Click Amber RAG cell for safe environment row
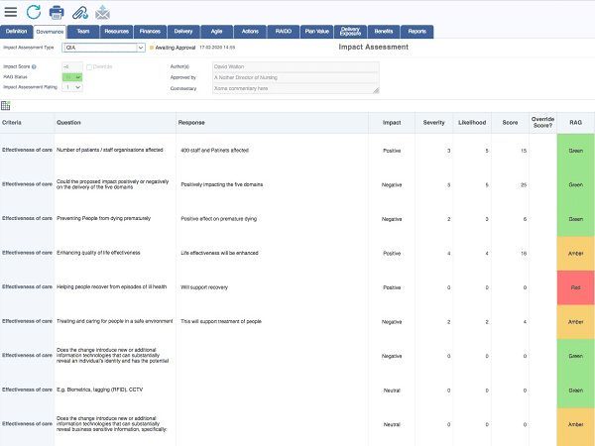 coord(575,321)
